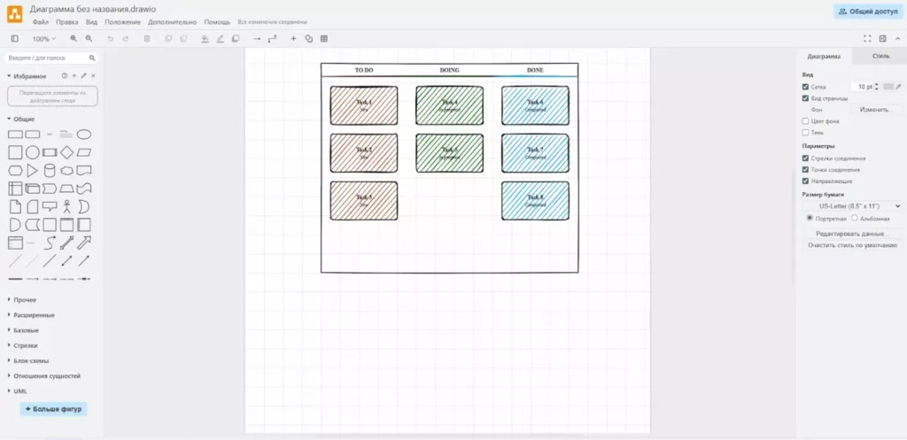Collapse the format panel chevron
This screenshot has height=440, width=907.
tap(898, 39)
